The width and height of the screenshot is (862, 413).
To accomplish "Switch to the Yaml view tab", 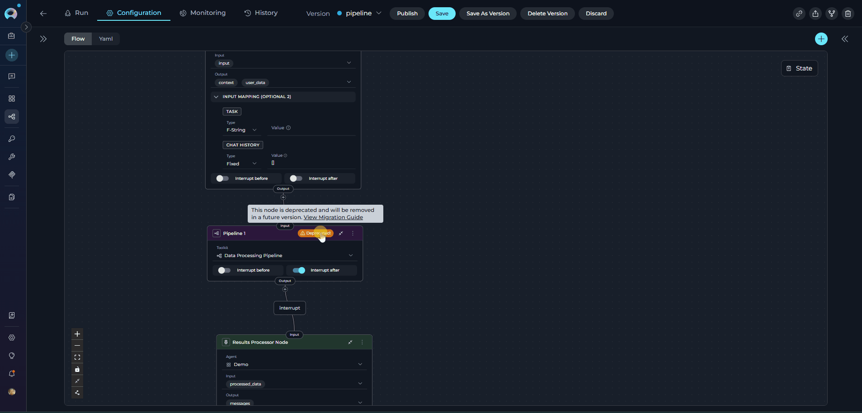I will (x=106, y=39).
